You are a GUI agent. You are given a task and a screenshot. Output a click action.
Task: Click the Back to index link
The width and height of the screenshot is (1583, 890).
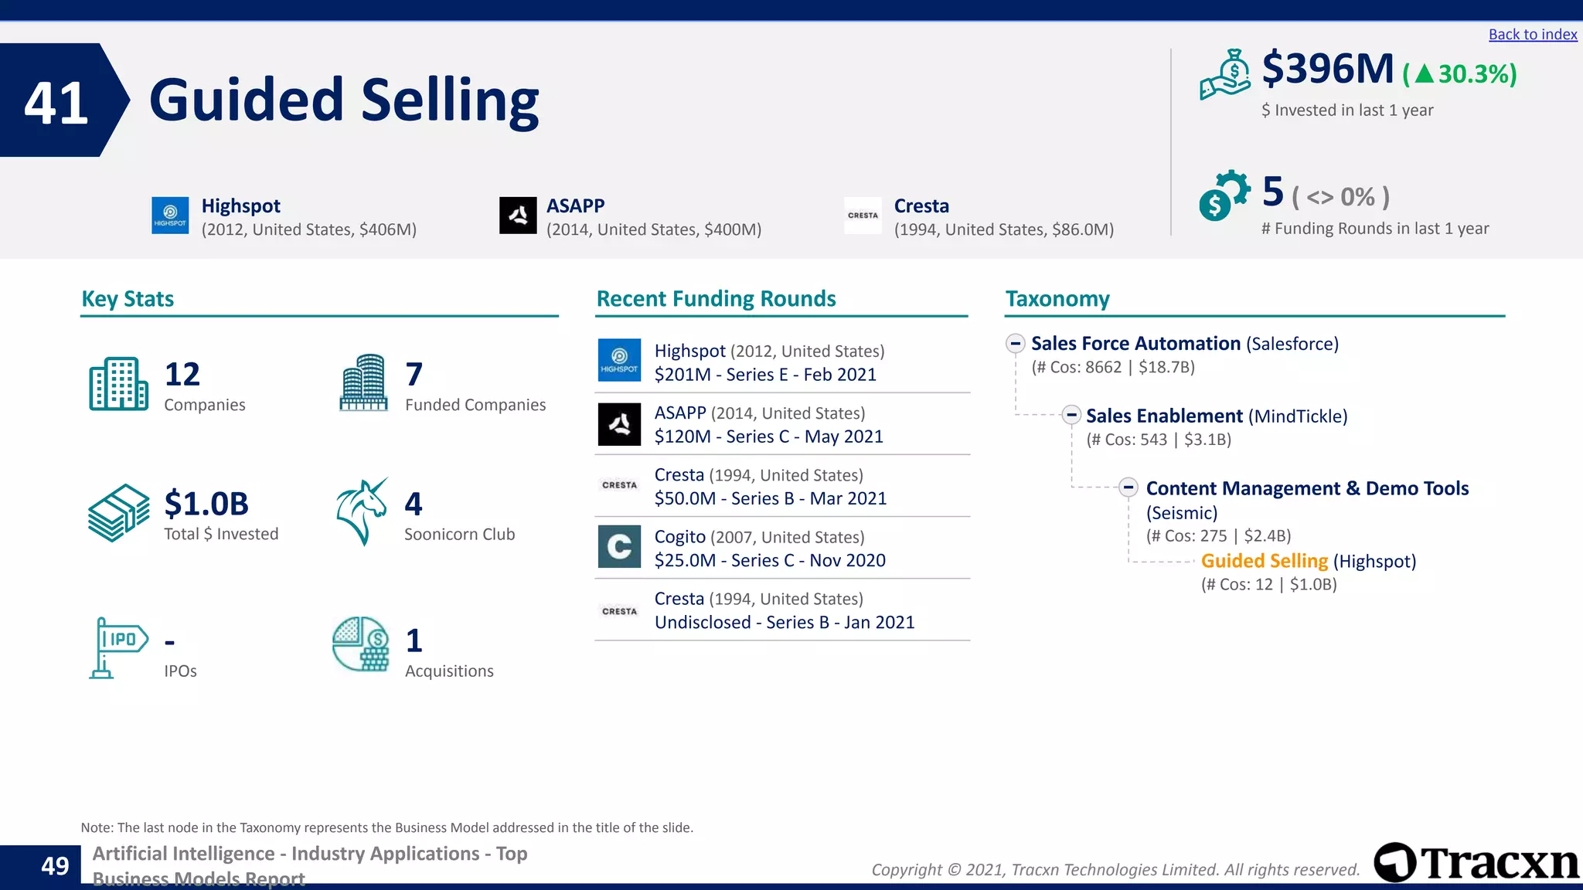tap(1532, 34)
